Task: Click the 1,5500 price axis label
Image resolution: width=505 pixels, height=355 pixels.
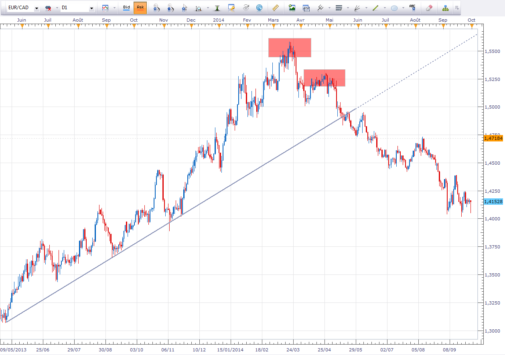Action: tap(492, 51)
